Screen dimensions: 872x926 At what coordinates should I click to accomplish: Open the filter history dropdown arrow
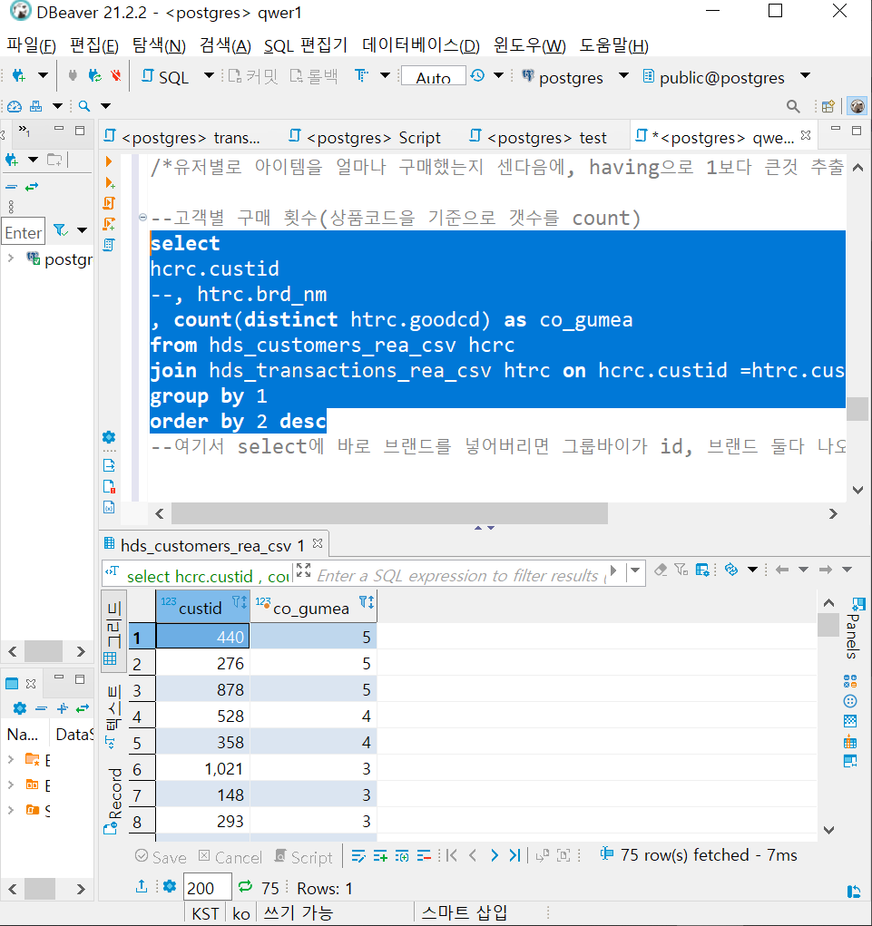coord(636,570)
